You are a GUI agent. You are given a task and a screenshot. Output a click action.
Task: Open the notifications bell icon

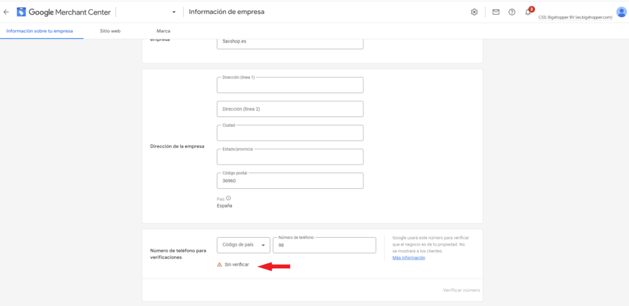(x=528, y=12)
